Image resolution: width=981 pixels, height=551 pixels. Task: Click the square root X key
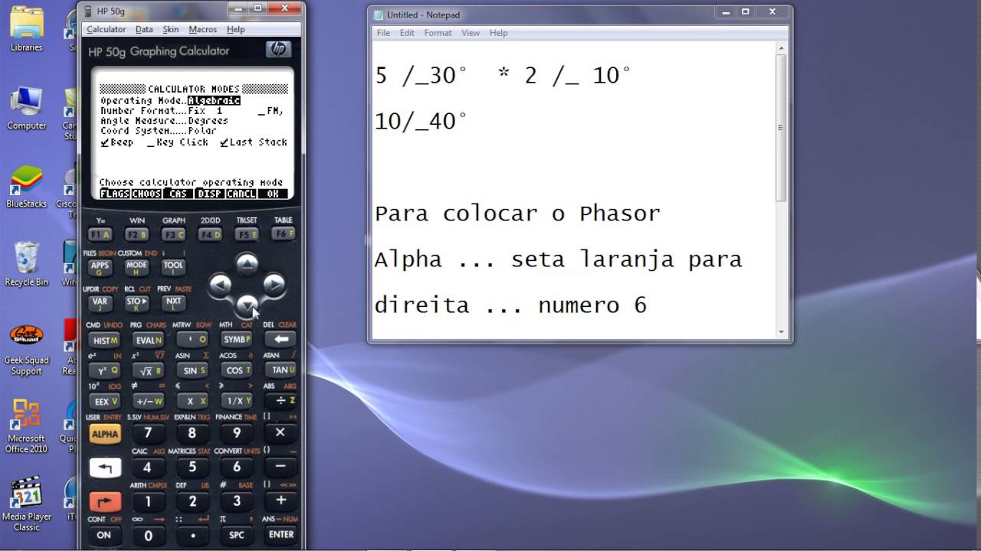coord(148,370)
